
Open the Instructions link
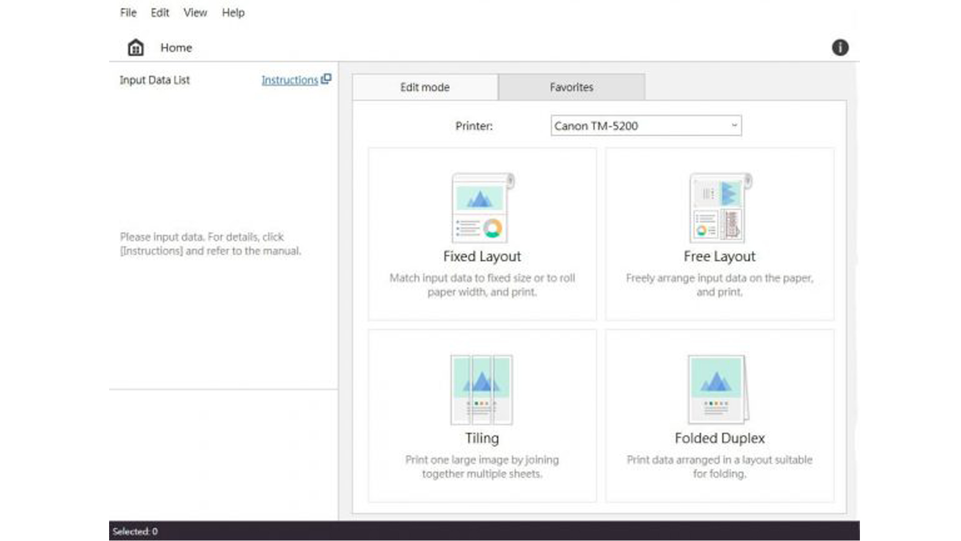pos(290,80)
